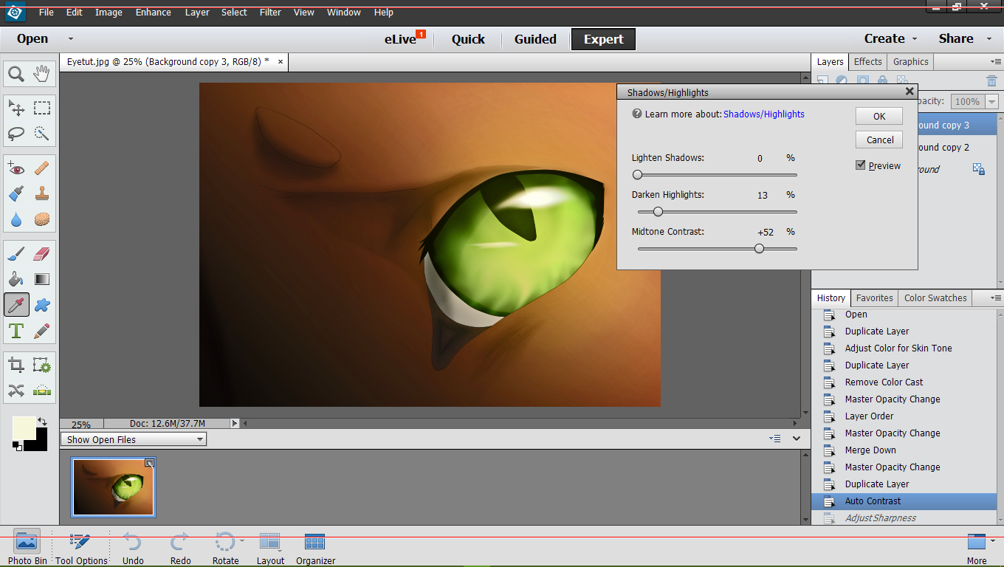Toggle the Photo Bin
1004x567 pixels.
(27, 548)
